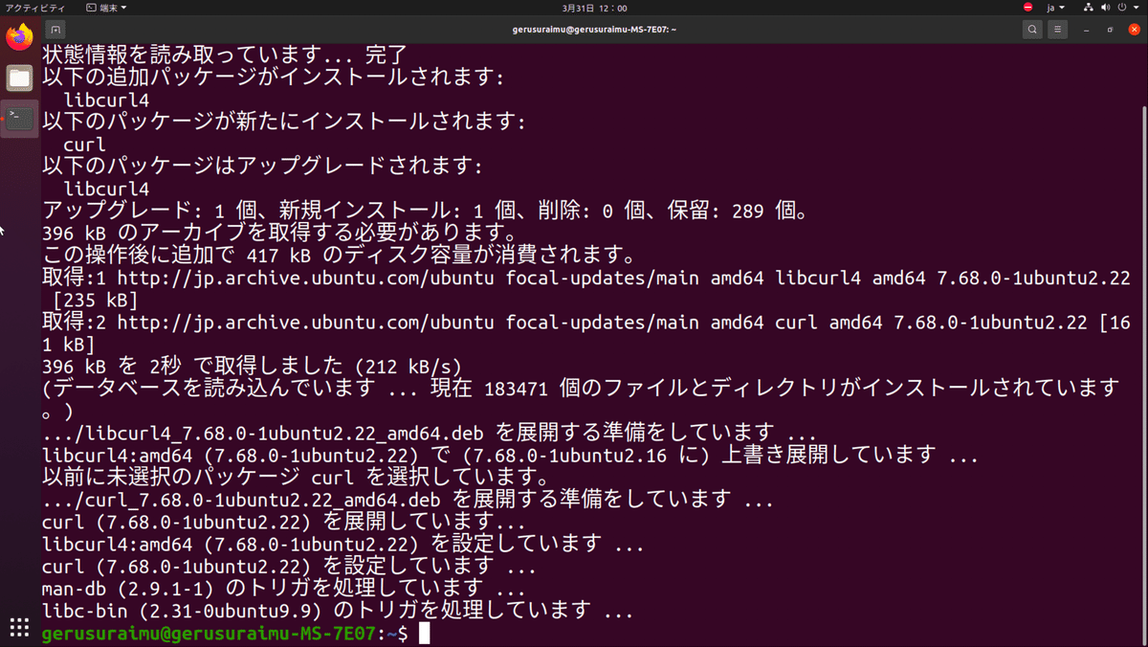The width and height of the screenshot is (1148, 647).
Task: Click the libc-bin (2.31-0ubuntu9.9) trigger line
Action: [338, 611]
